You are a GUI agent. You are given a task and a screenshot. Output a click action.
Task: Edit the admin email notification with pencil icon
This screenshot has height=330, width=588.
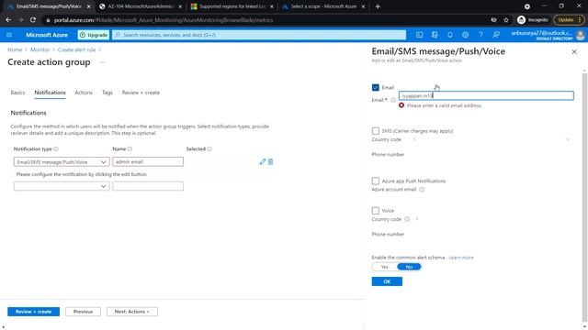coord(262,161)
